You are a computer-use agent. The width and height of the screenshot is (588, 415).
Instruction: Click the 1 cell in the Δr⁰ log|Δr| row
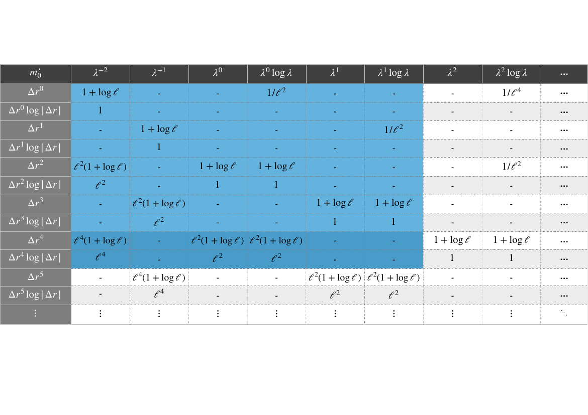point(101,111)
